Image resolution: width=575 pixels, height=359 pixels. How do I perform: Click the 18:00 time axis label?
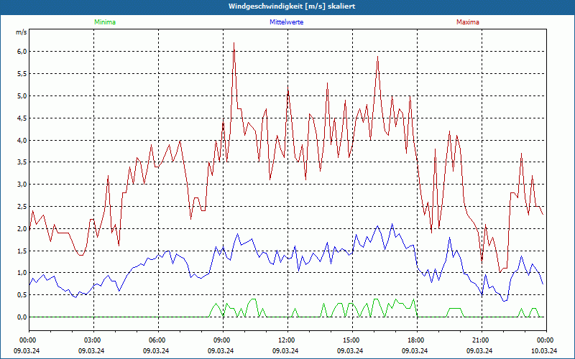[x=416, y=340]
